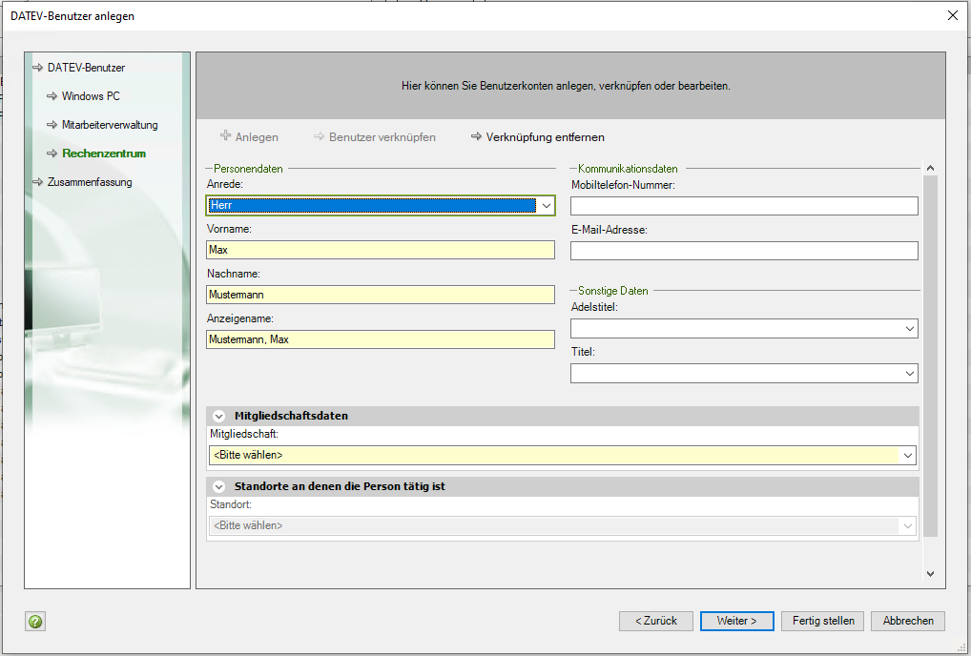
Task: Click the arrow icon next to Rechenzentrum
Action: (x=52, y=153)
